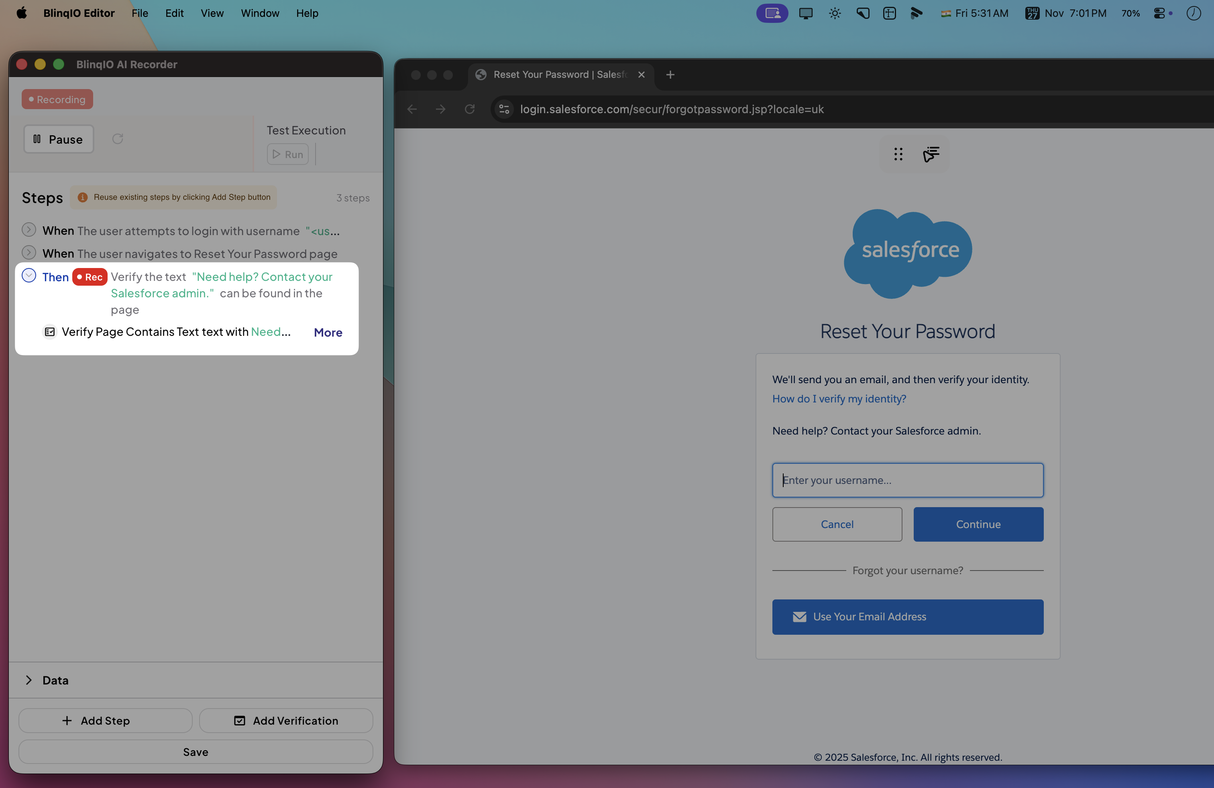Click the browser reload page icon
Viewport: 1214px width, 788px height.
(469, 109)
